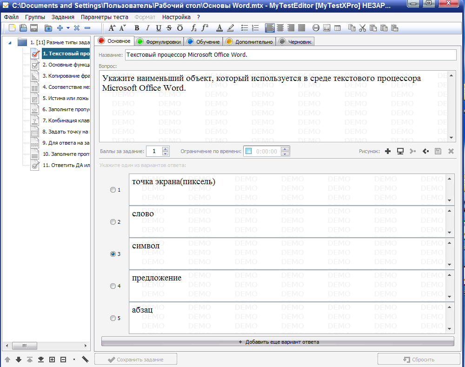Viewport: 465px width, 367px height.
Task: Increase font size
Action: 112,28
